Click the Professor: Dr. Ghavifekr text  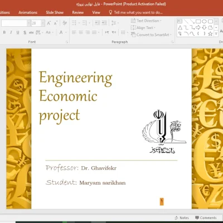tap(81, 168)
